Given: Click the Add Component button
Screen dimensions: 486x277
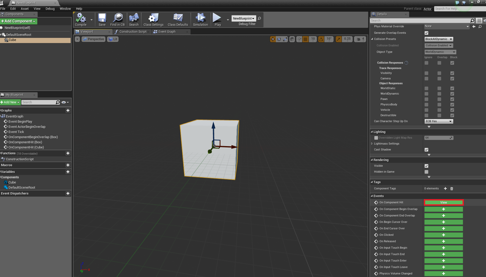Looking at the screenshot, I should click(x=19, y=21).
